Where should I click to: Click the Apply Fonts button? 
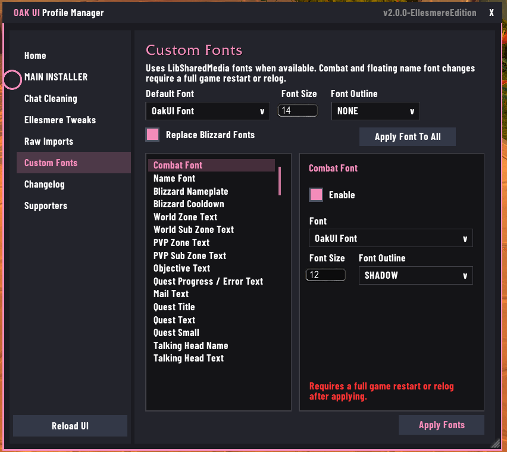442,425
